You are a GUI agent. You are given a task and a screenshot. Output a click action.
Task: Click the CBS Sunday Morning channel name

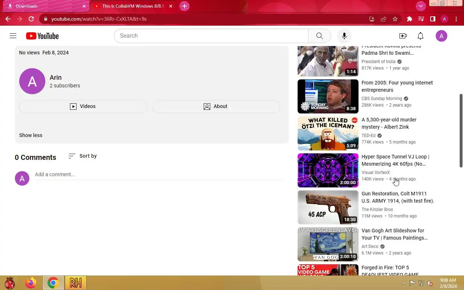(382, 99)
